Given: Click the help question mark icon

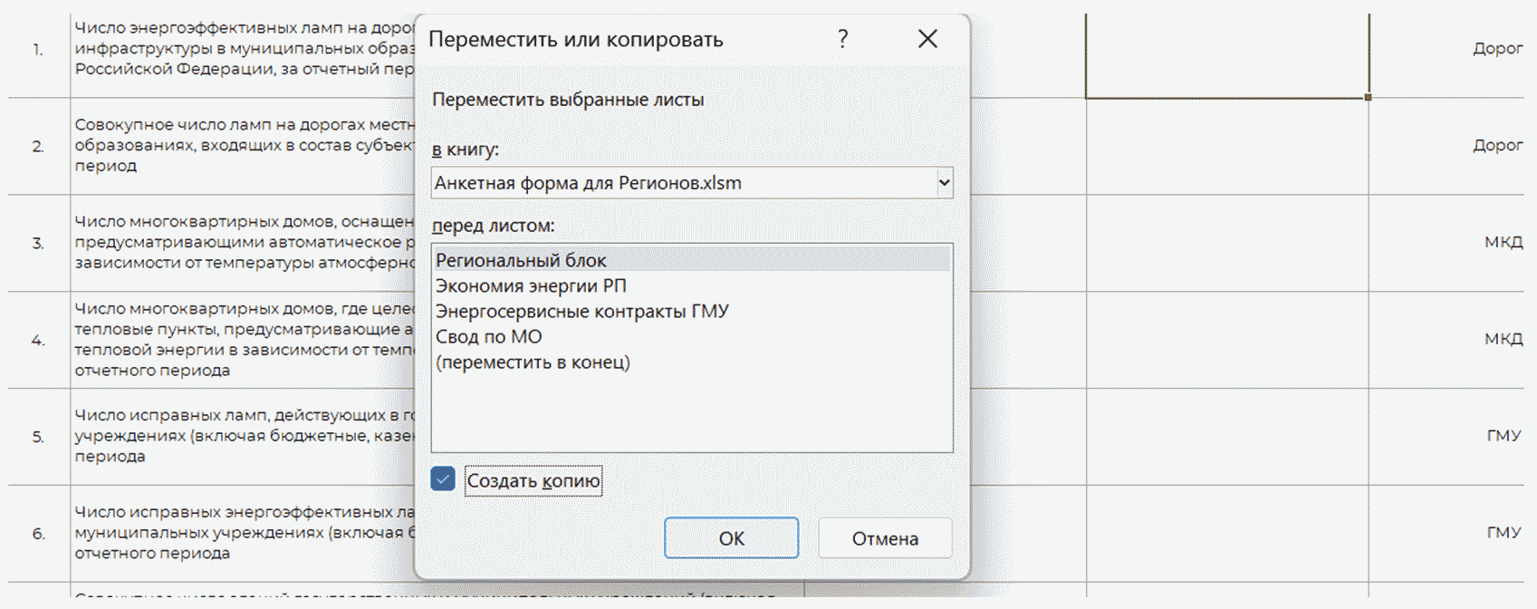Looking at the screenshot, I should (842, 39).
